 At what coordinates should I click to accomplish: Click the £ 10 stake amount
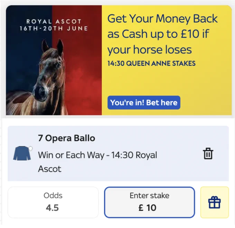click(148, 208)
